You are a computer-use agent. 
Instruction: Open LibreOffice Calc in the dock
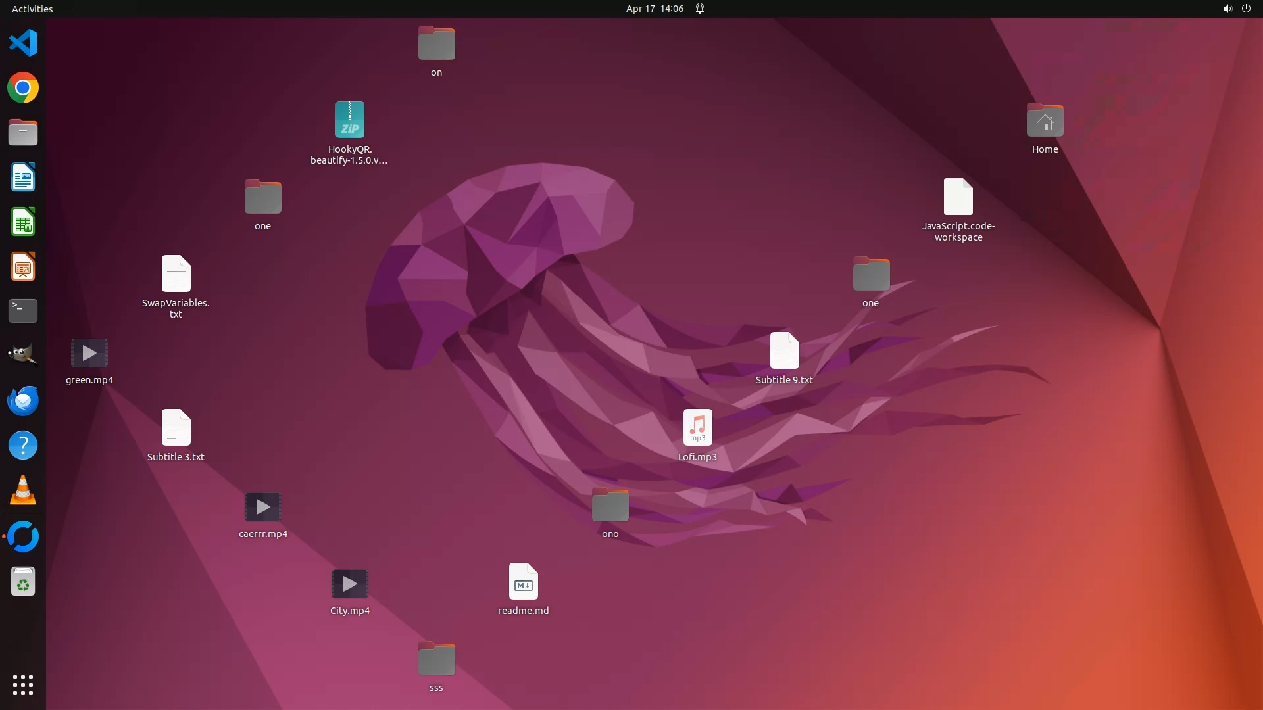(23, 222)
